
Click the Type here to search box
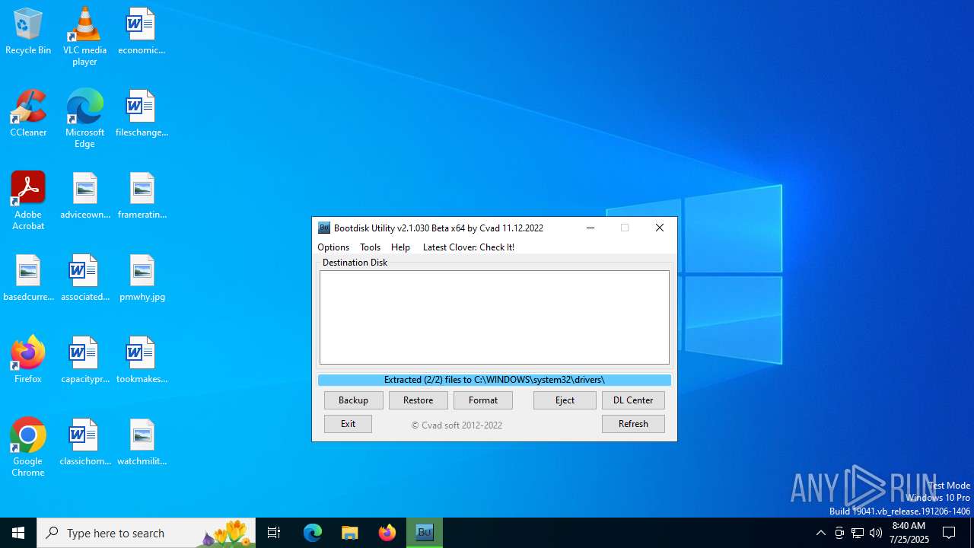coord(146,533)
